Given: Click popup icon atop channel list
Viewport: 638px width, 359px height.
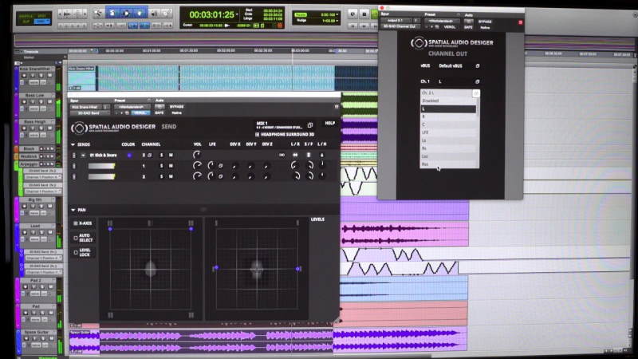Looking at the screenshot, I should pos(475,93).
